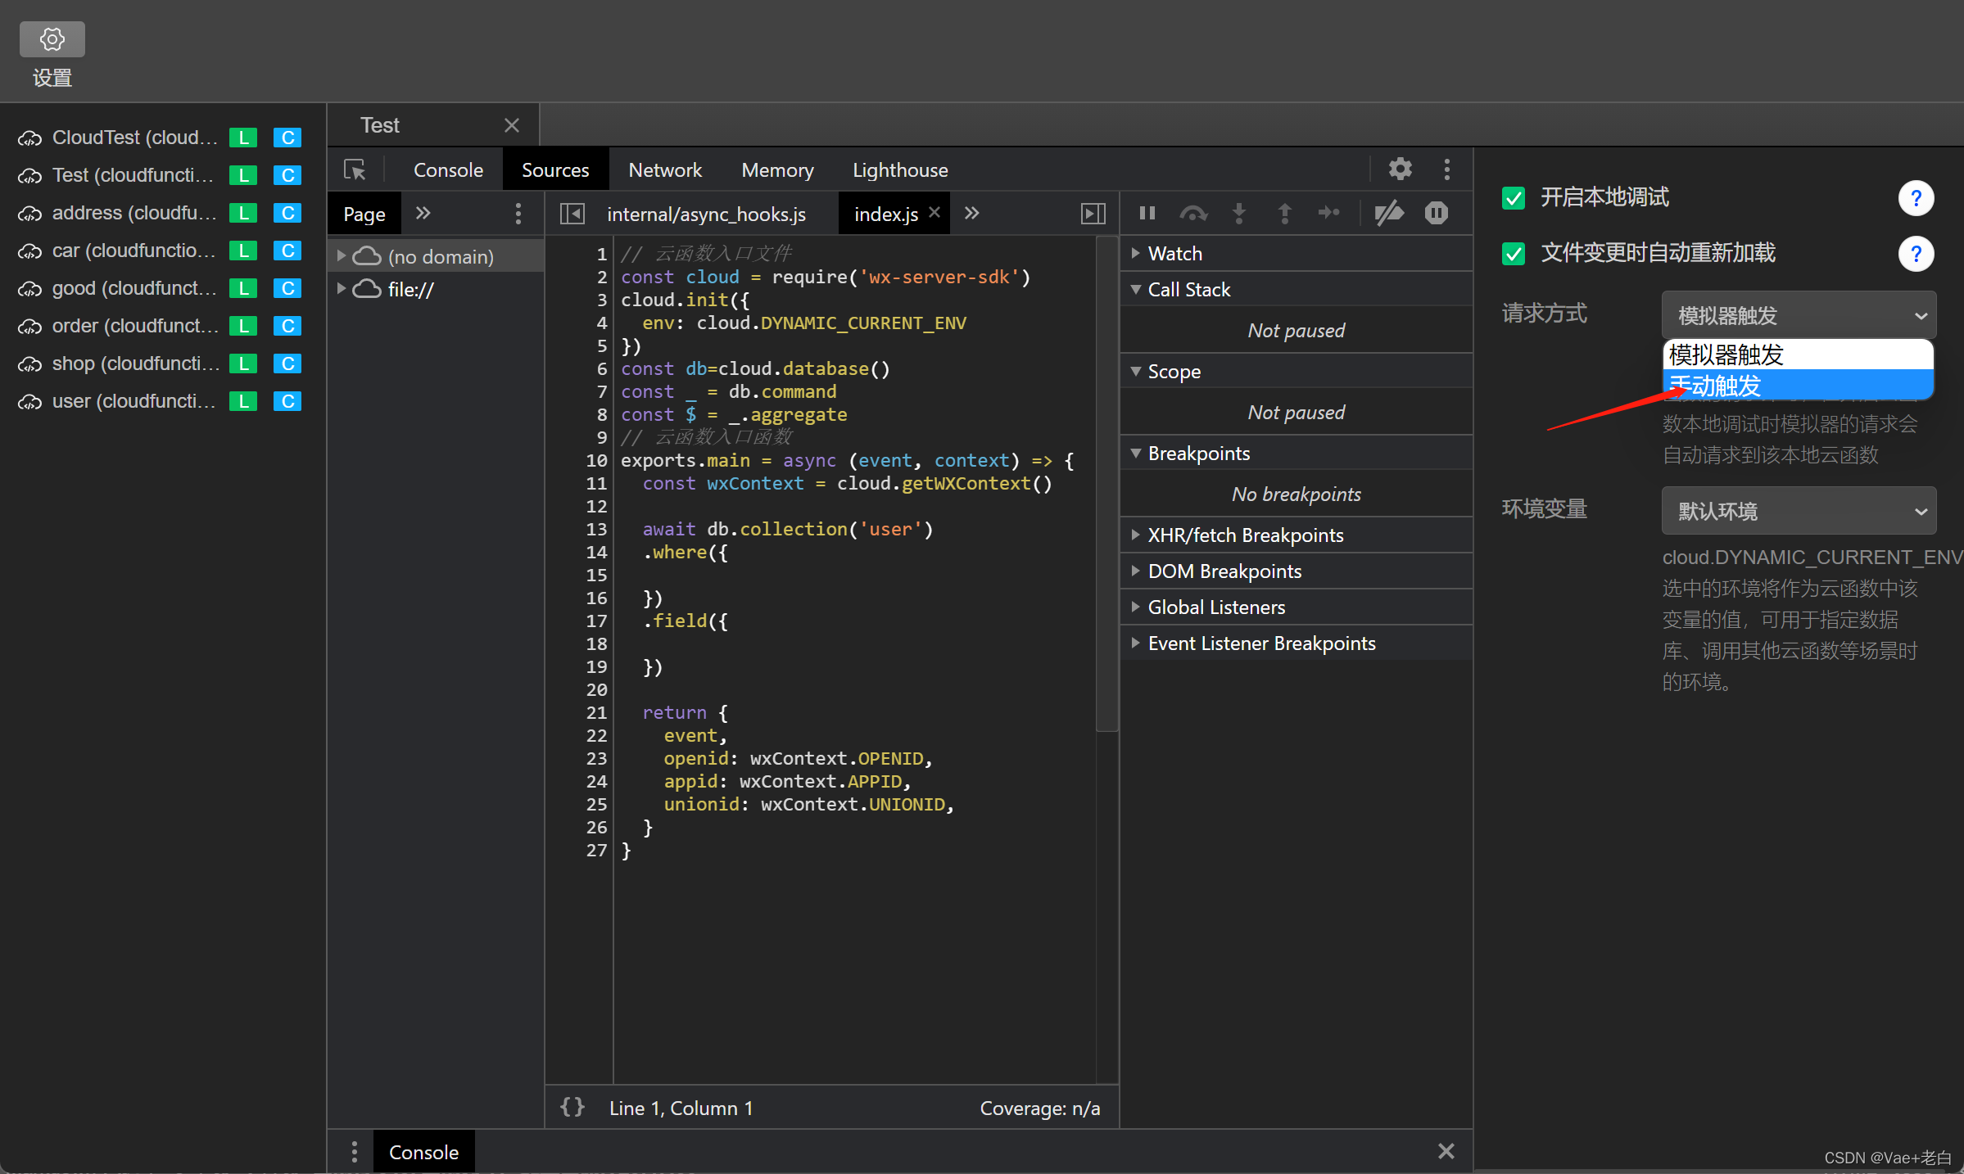Toggle 文件变更时自动重新加载 checkbox
Viewport: 1964px width, 1174px height.
pos(1514,254)
